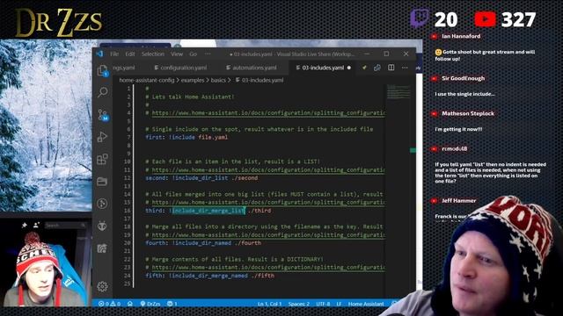
Task: Open the Source Control view
Action: coord(103,115)
